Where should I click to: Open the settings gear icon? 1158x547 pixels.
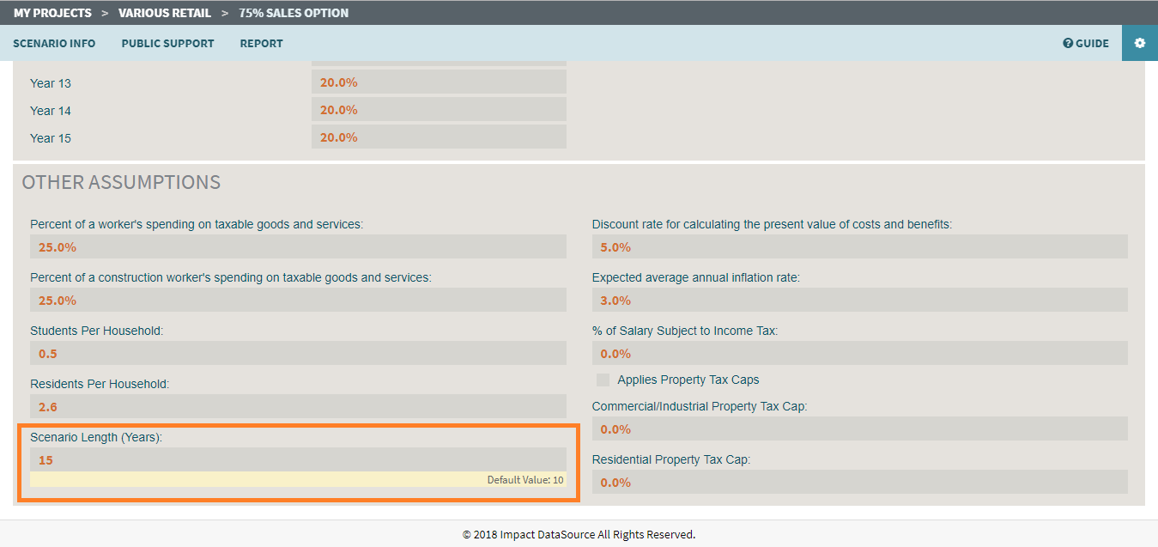pyautogui.click(x=1139, y=43)
